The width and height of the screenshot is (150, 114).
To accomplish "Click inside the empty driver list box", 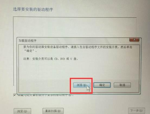I will click(x=75, y=27).
